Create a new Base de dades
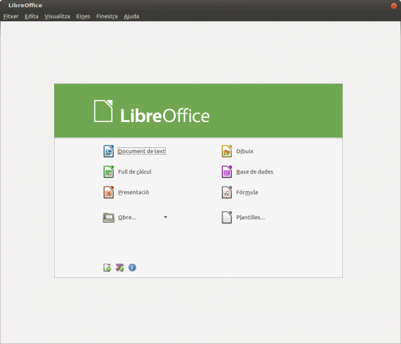 [255, 172]
